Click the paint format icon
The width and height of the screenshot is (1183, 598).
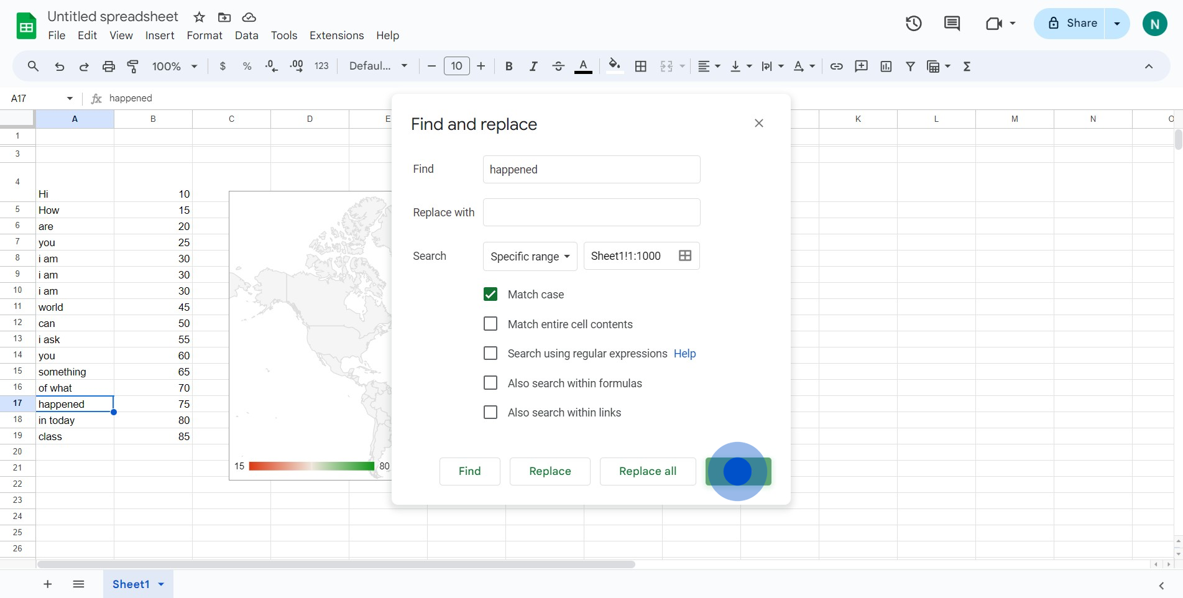[x=133, y=67]
